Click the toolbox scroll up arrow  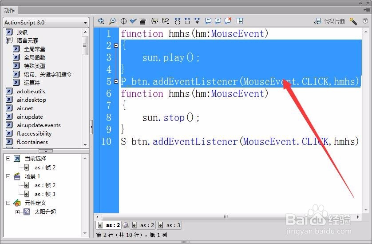(85, 32)
